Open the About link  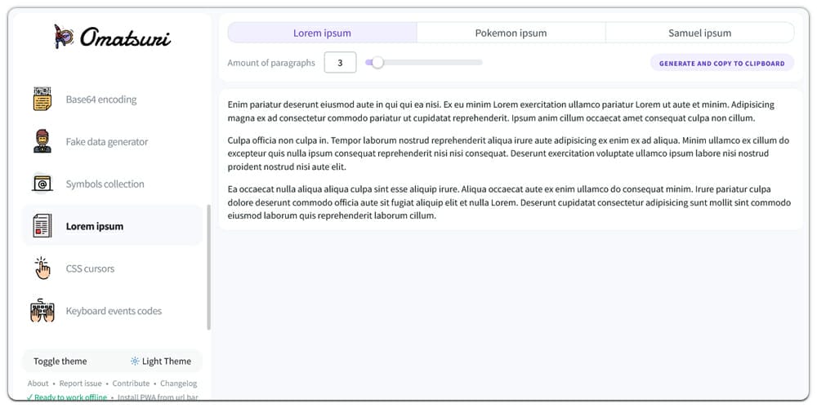pos(38,384)
